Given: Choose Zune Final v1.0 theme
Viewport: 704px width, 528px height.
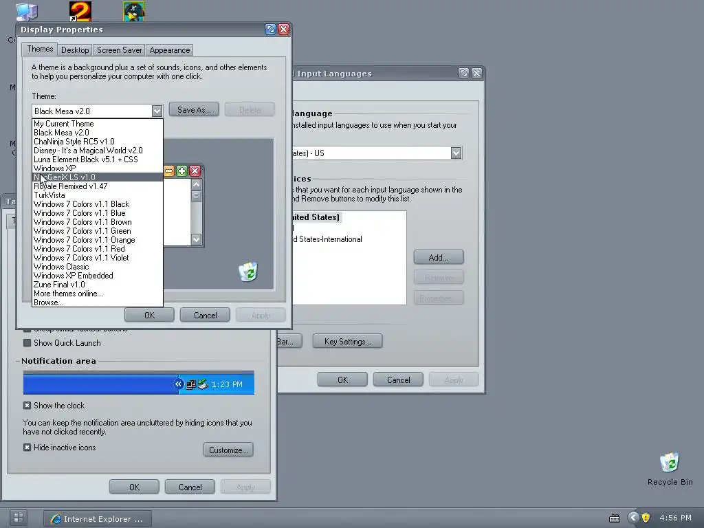Looking at the screenshot, I should click(x=98, y=285).
